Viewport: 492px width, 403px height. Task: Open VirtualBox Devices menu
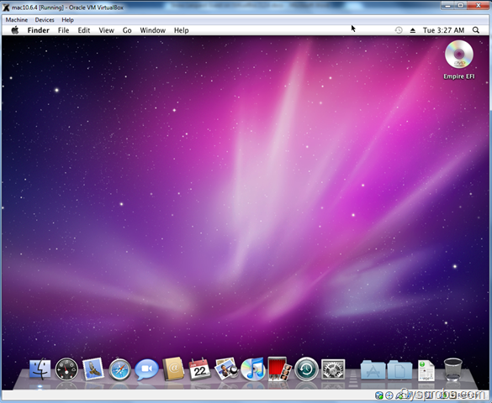tap(45, 19)
